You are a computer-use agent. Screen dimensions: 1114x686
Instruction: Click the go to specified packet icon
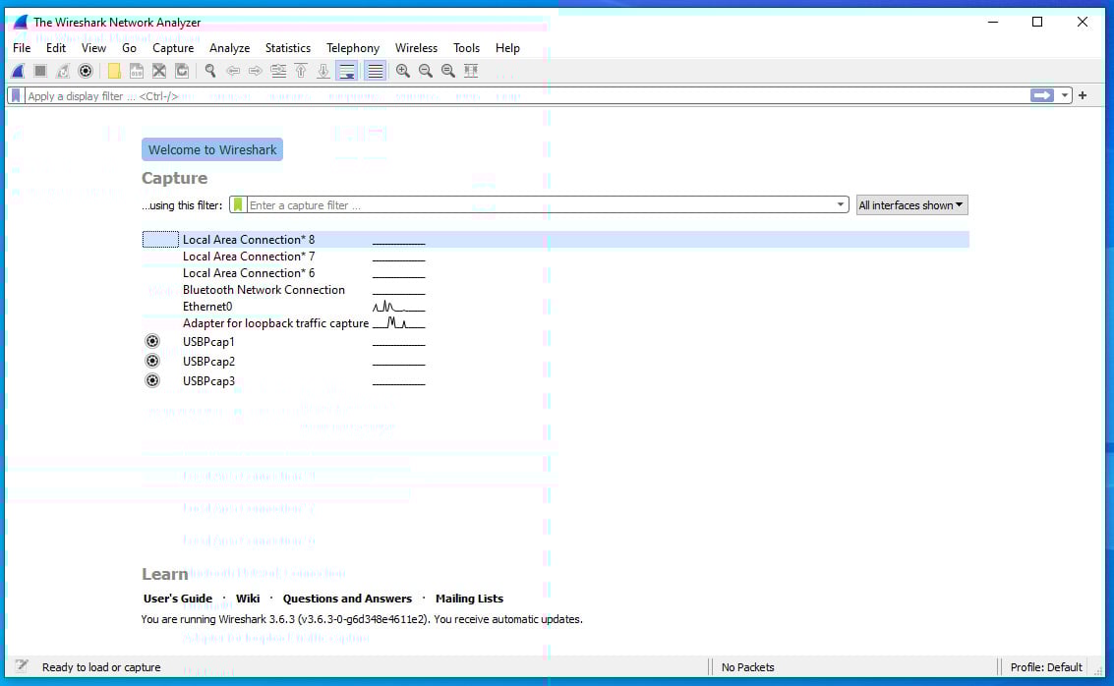pos(278,71)
